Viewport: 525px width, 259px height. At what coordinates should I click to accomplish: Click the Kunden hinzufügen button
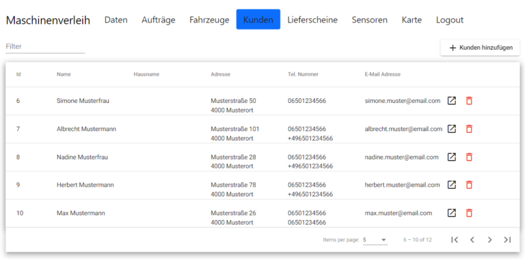click(480, 48)
